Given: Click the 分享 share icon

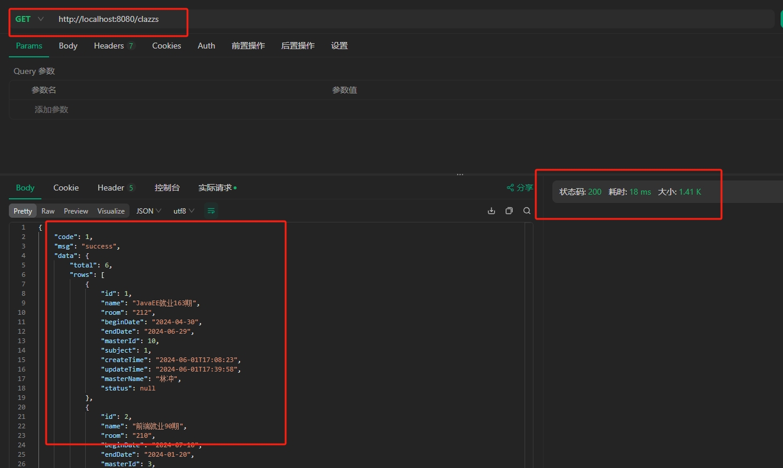Looking at the screenshot, I should pyautogui.click(x=510, y=188).
